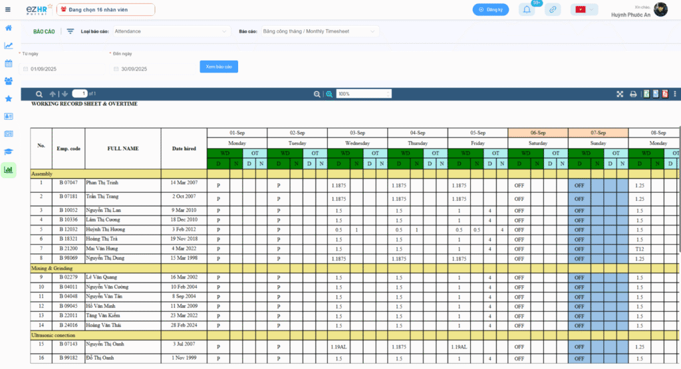Click the Xem báo cáo button

[219, 66]
